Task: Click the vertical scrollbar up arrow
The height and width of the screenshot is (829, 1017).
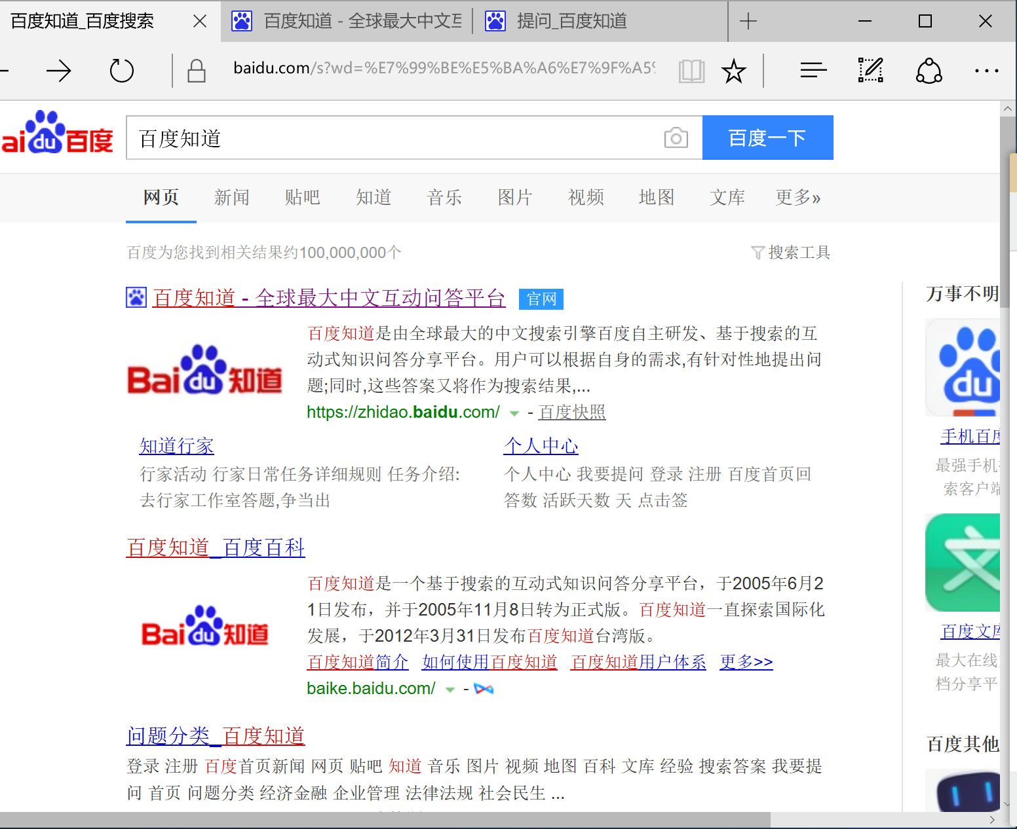Action: click(x=1008, y=109)
